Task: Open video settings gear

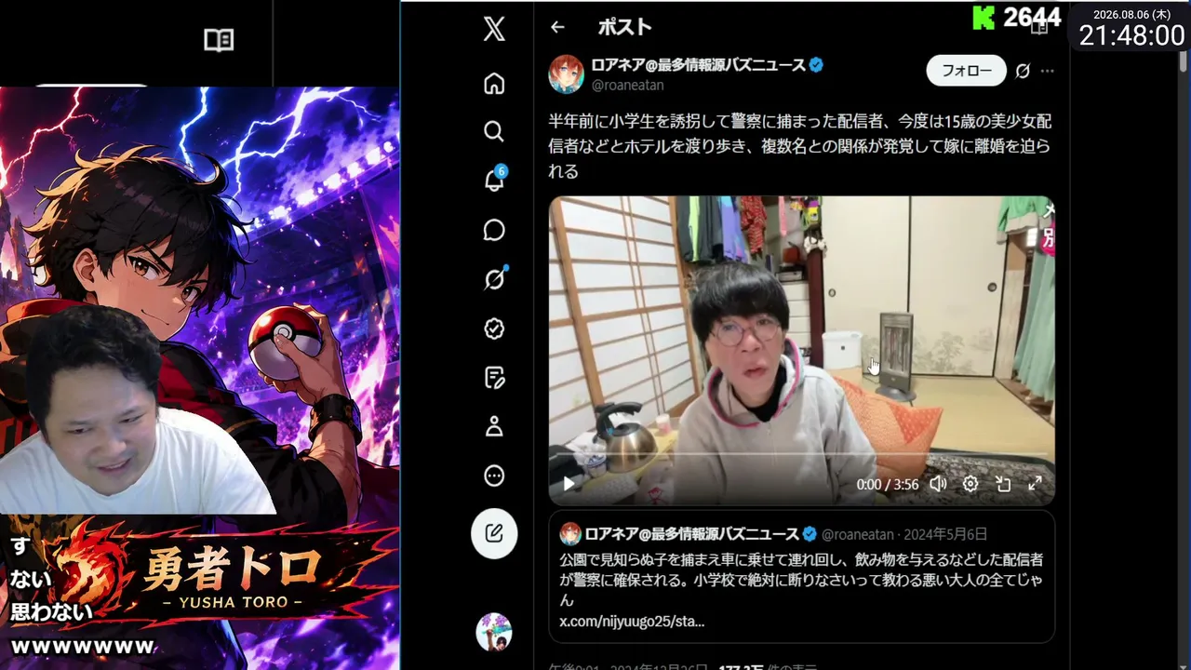Action: [x=970, y=484]
